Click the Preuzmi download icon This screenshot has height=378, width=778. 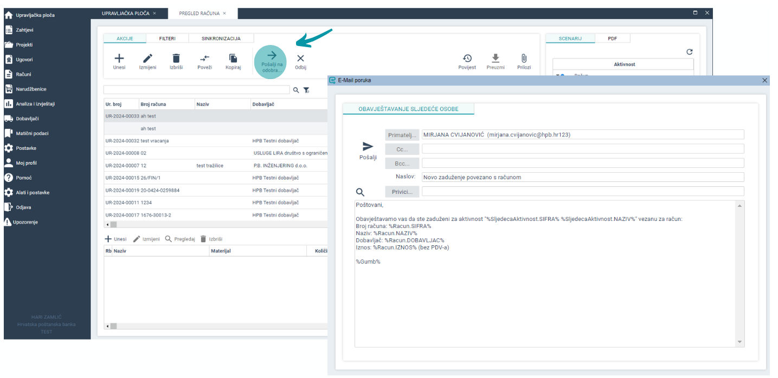495,58
